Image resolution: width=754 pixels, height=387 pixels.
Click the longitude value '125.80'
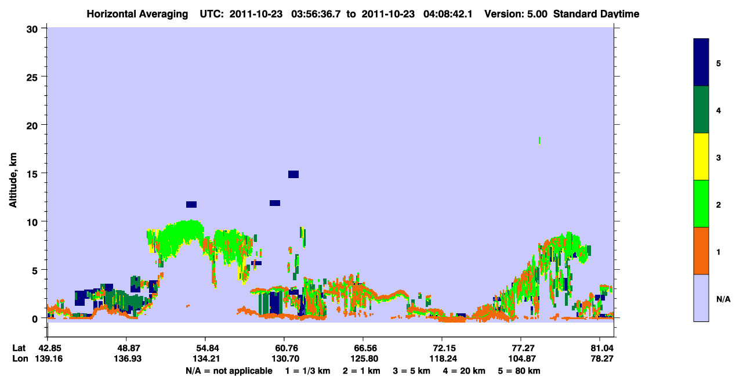363,359
